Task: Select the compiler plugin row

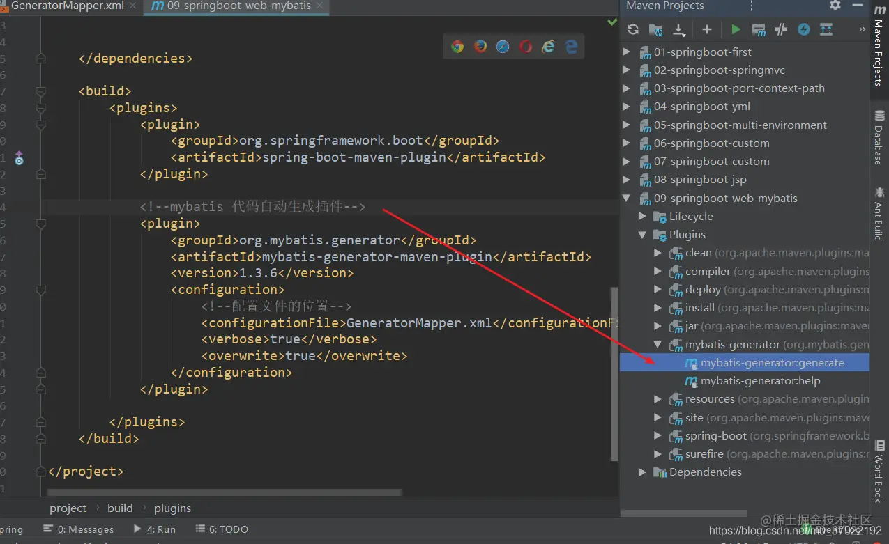Action: pos(745,271)
